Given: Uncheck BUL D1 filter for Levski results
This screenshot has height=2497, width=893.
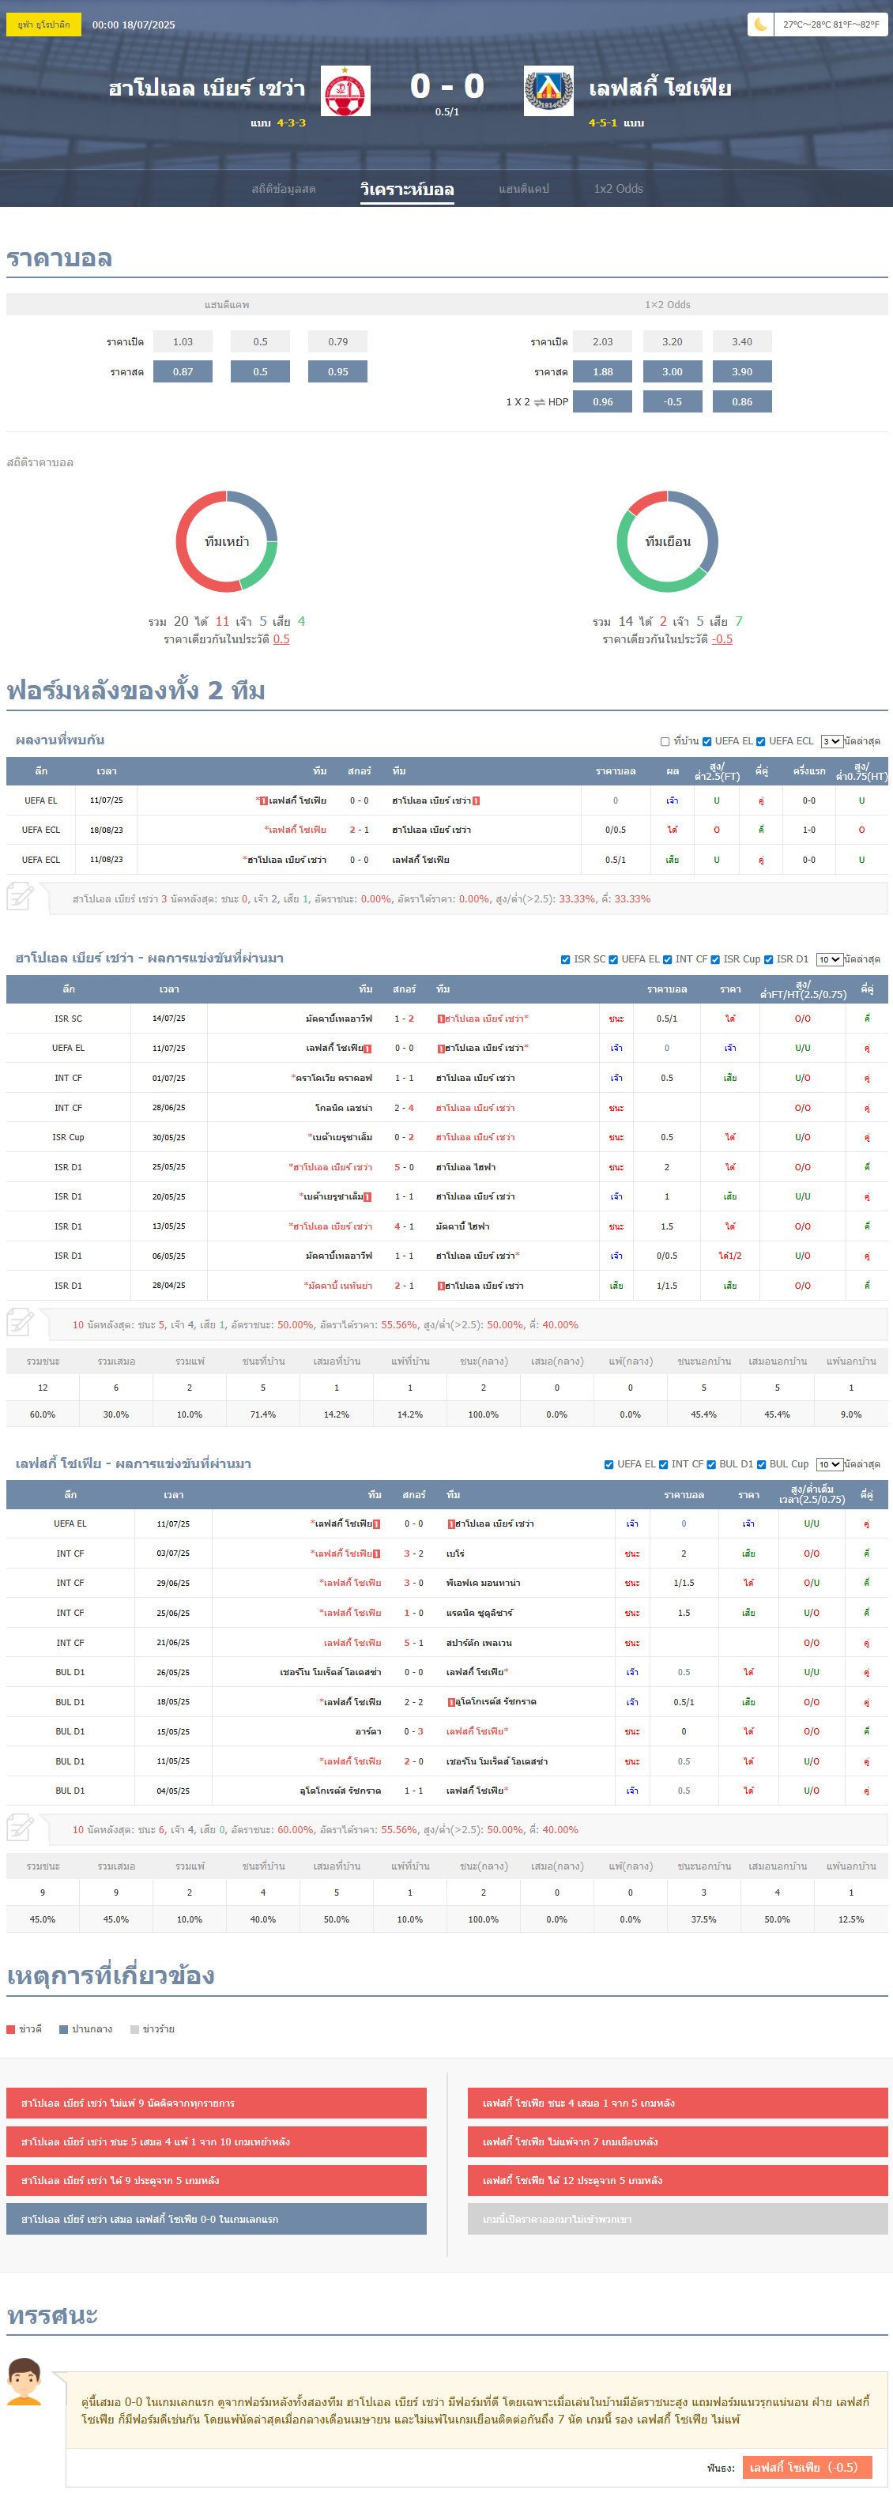Looking at the screenshot, I should pos(710,1465).
